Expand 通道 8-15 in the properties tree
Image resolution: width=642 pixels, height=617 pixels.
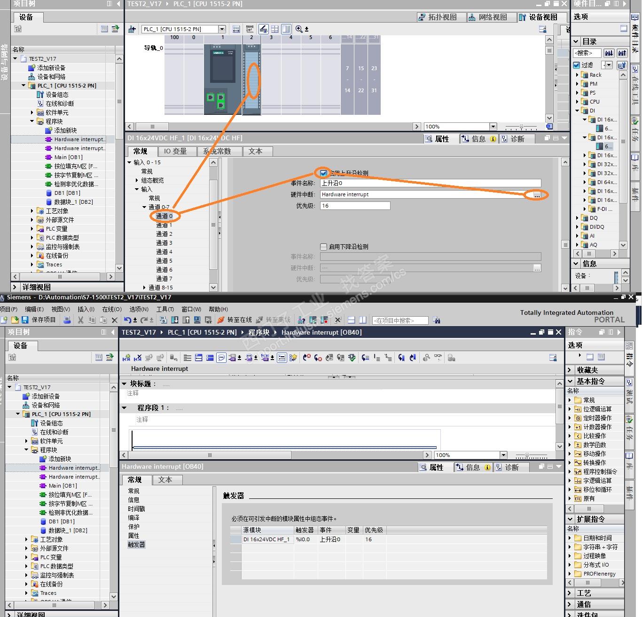coord(144,288)
